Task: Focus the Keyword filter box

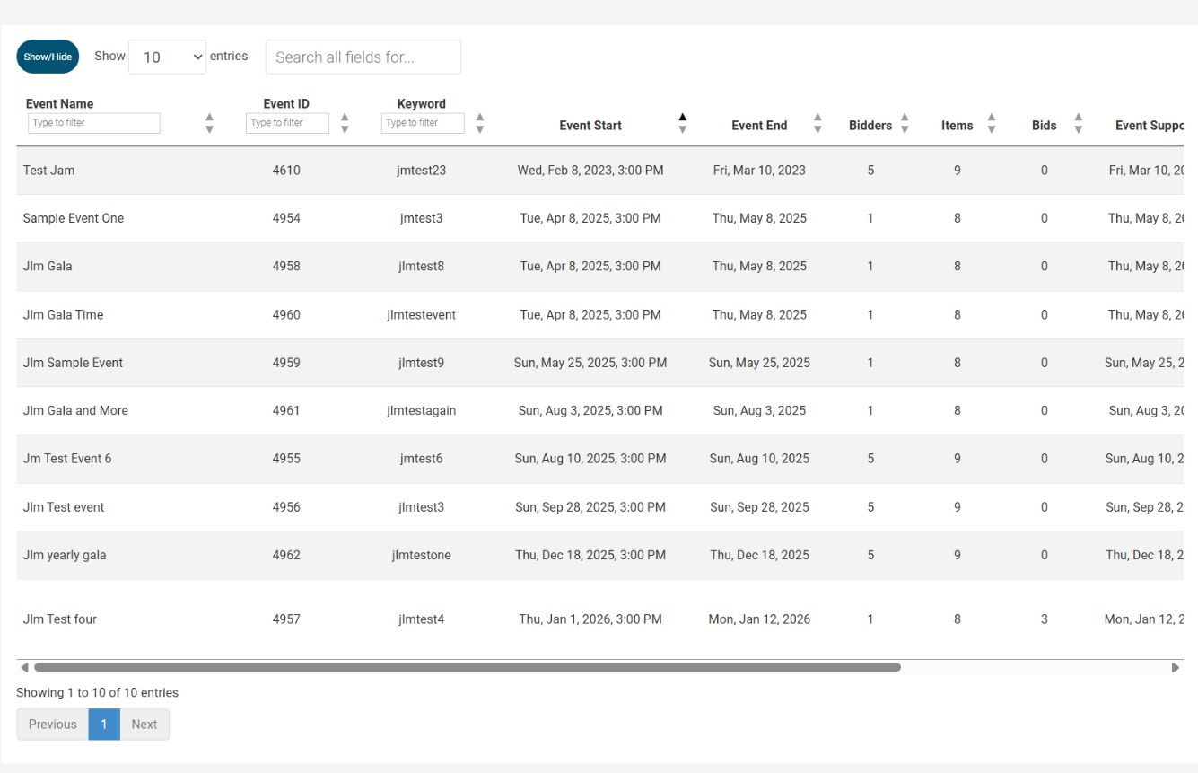Action: click(x=423, y=123)
